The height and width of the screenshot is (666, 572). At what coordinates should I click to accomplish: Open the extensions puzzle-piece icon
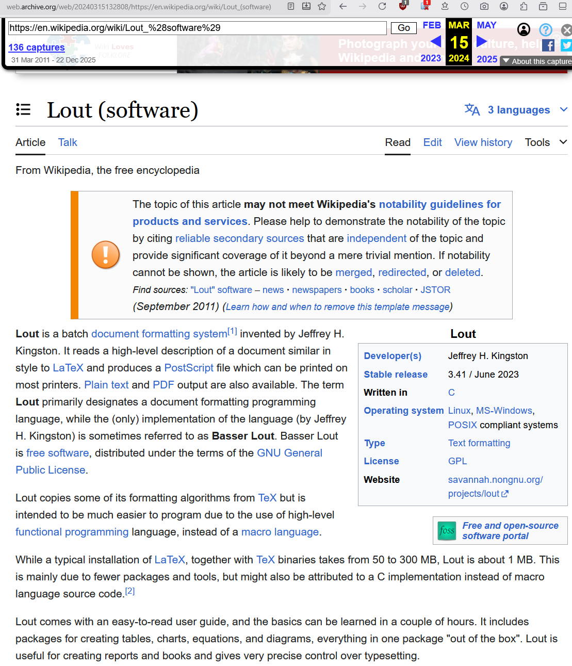[524, 6]
